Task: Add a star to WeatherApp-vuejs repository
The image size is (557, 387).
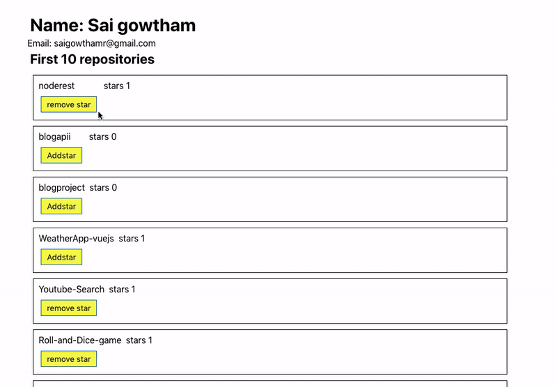Action: click(x=61, y=257)
